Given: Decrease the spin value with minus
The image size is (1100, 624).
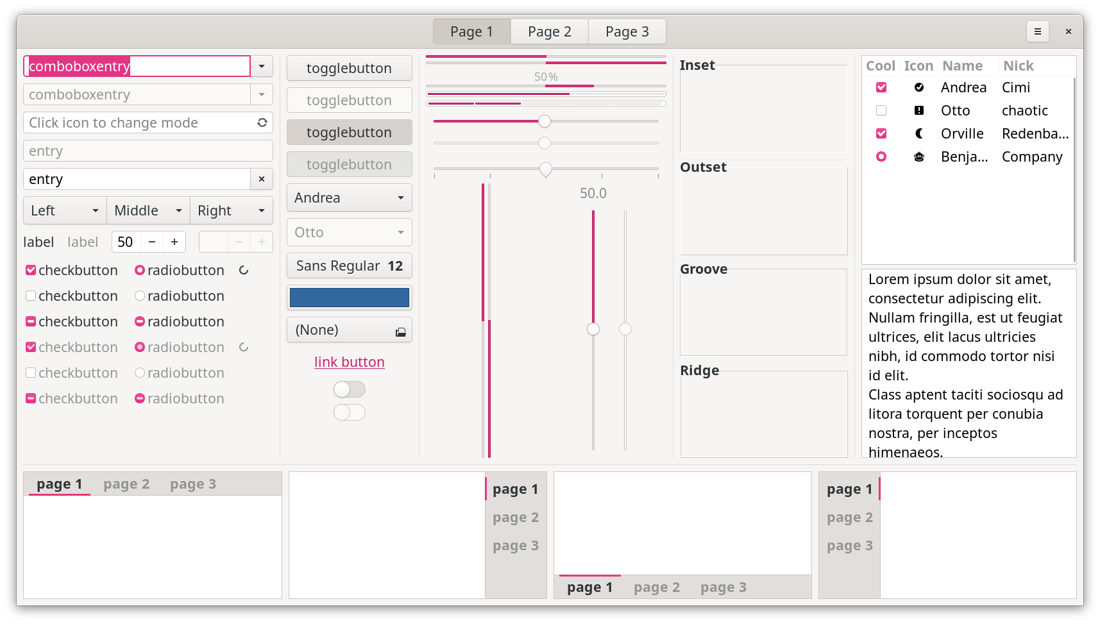Looking at the screenshot, I should point(152,242).
